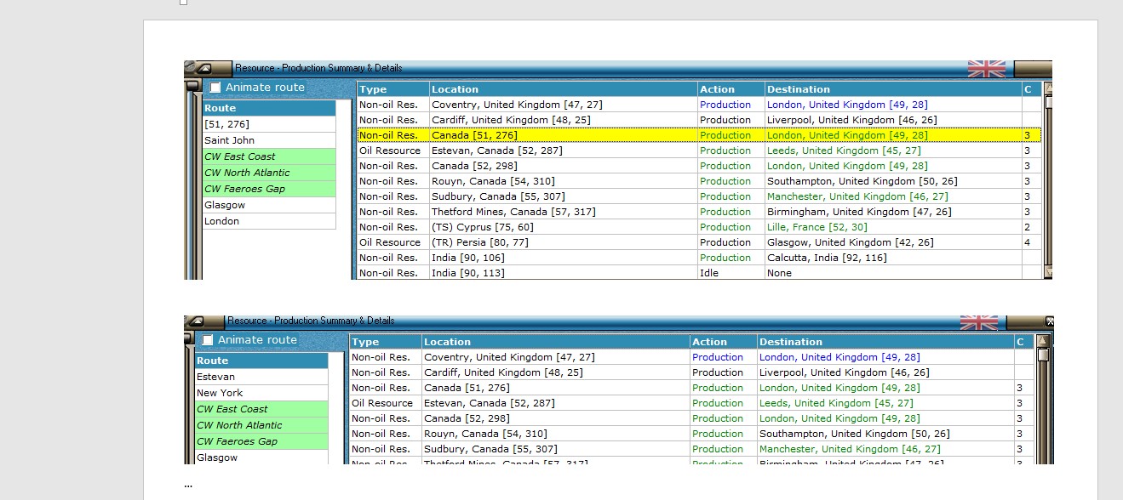The width and height of the screenshot is (1123, 500).
Task: Click the Route list header in upper window
Action: click(269, 108)
